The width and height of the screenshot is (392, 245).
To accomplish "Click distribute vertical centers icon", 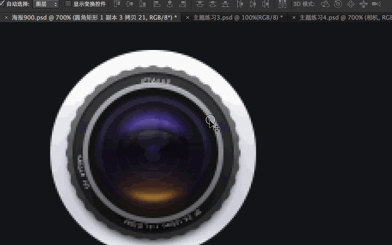I will [213, 4].
